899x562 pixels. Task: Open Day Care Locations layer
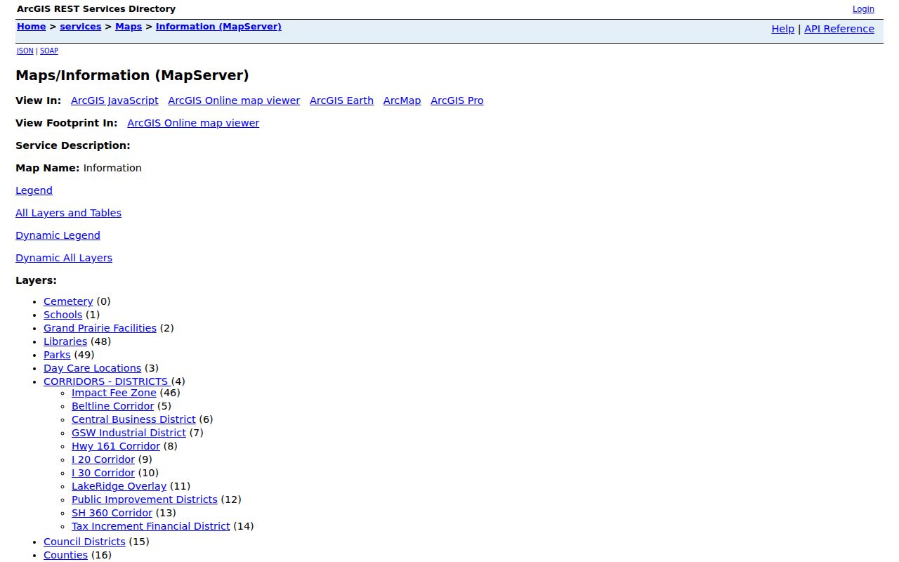pyautogui.click(x=92, y=368)
